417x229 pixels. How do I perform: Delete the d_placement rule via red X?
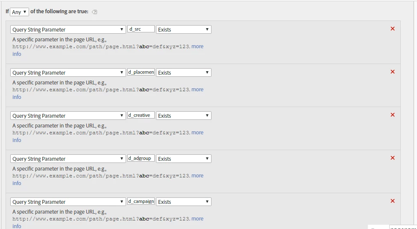pos(393,72)
